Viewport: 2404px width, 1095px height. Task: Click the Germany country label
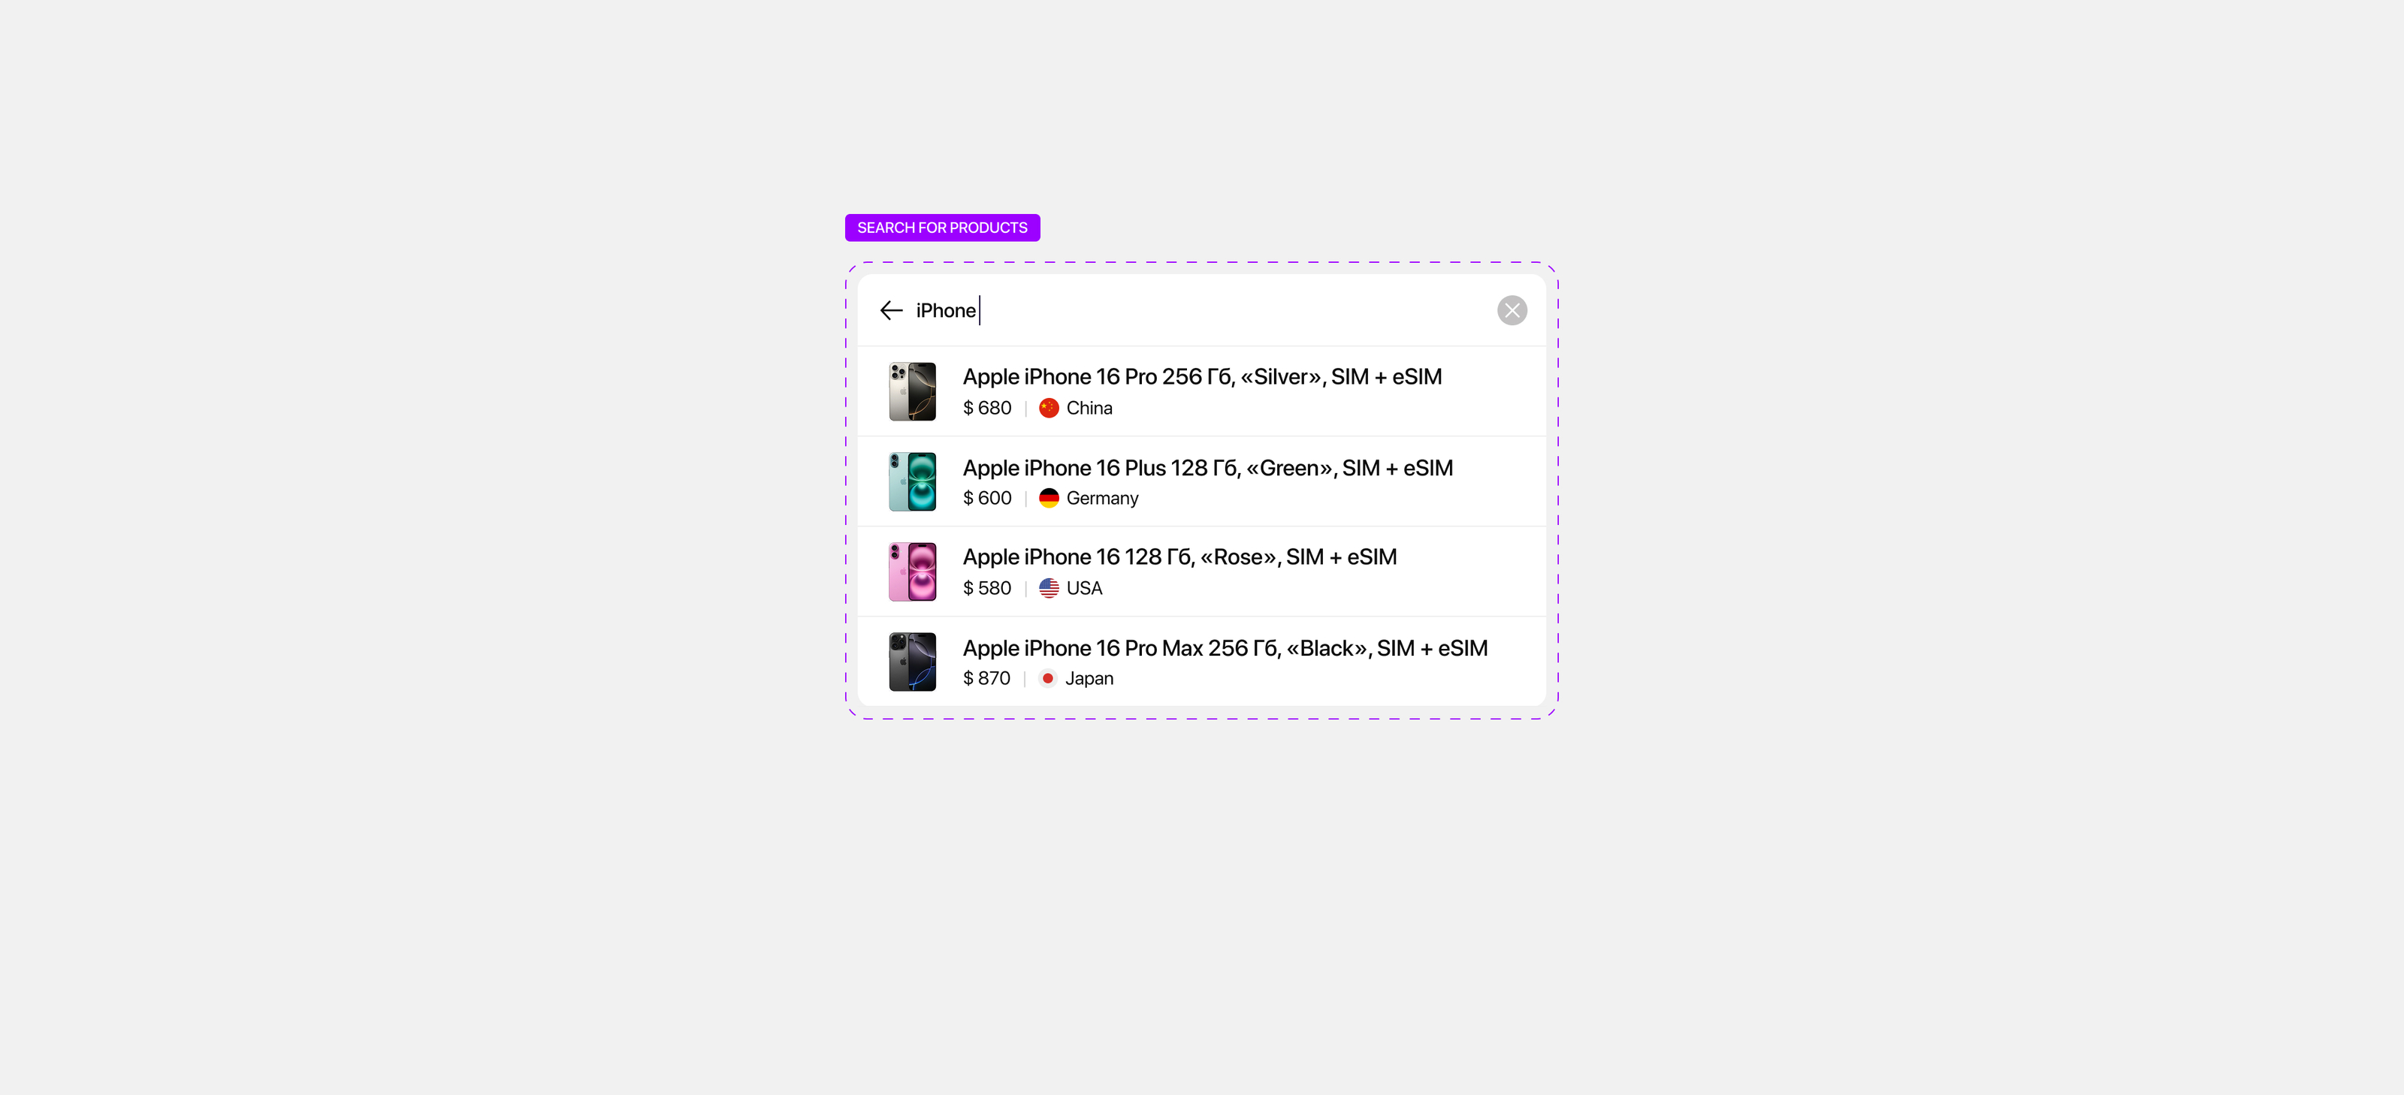(1102, 499)
